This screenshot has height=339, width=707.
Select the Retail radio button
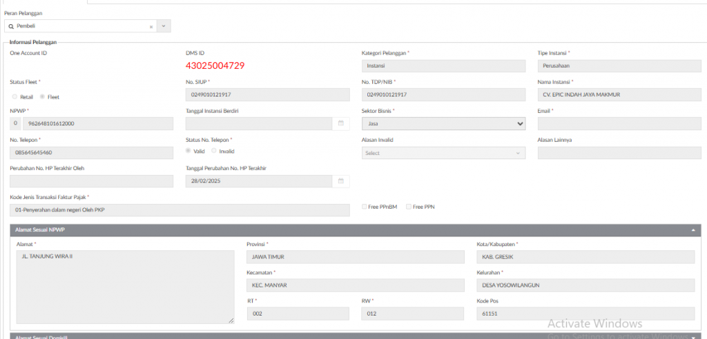15,97
